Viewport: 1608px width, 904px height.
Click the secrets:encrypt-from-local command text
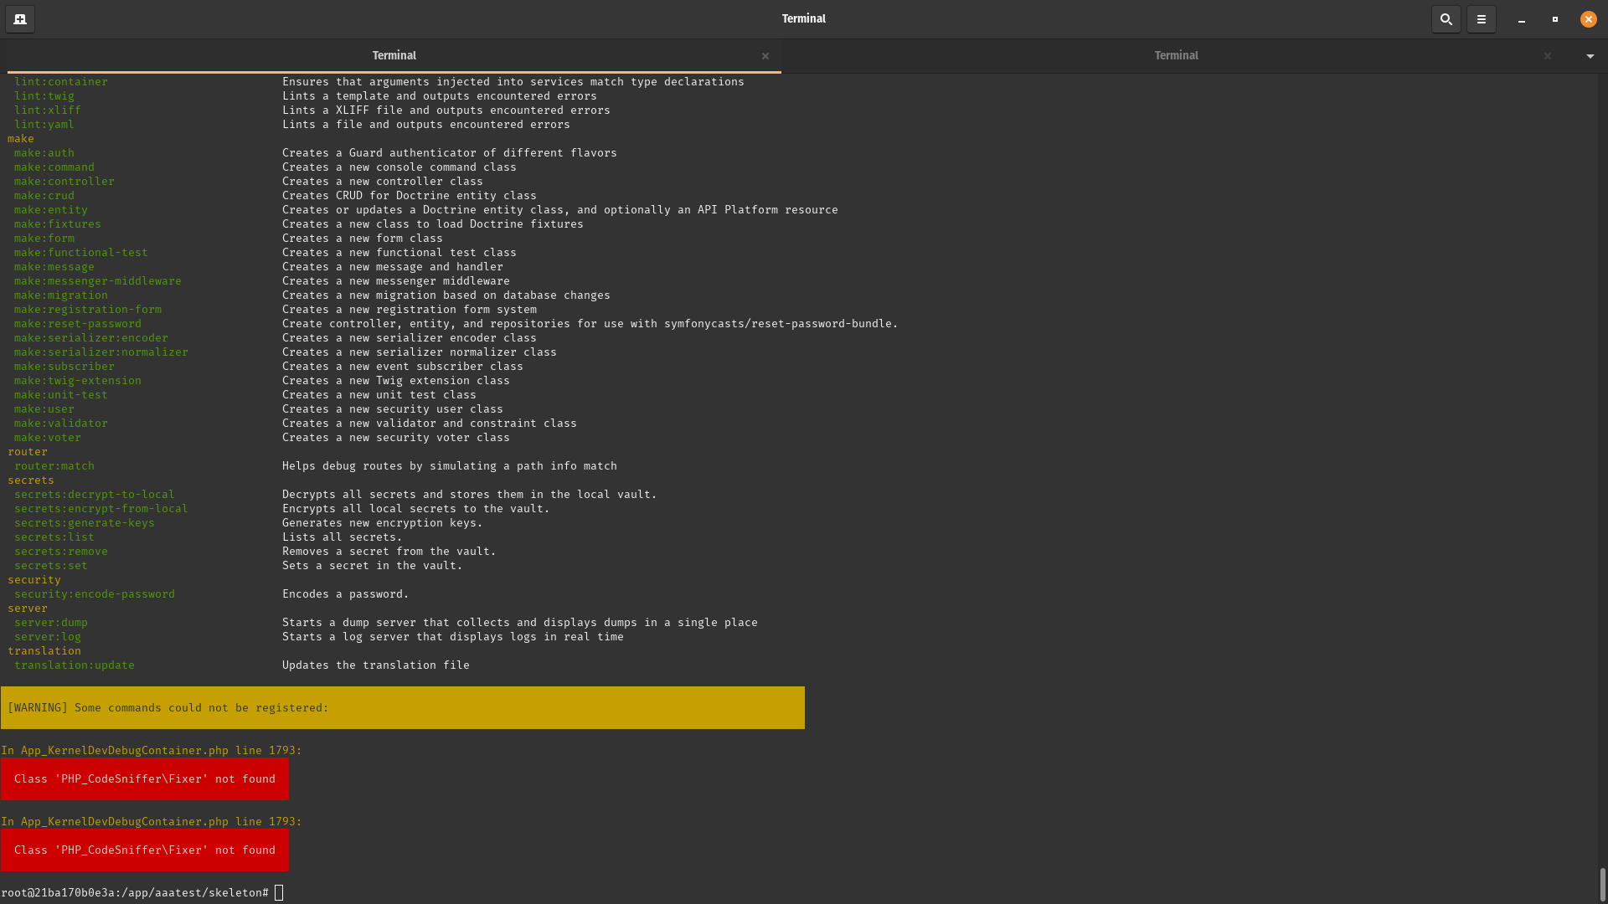click(x=101, y=508)
